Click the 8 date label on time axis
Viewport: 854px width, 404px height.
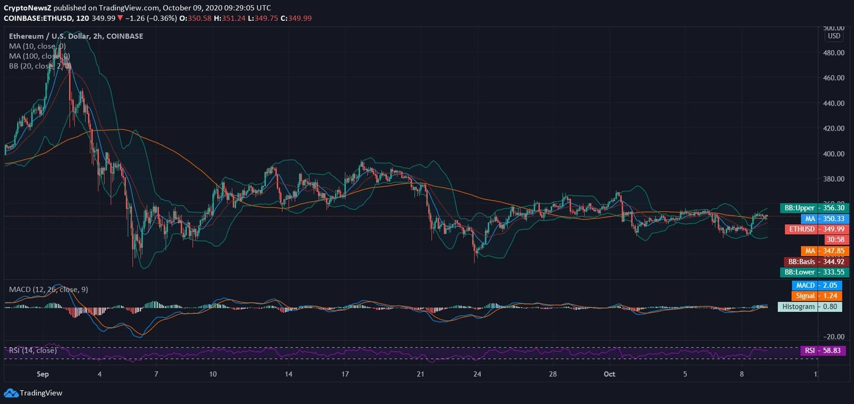[741, 374]
